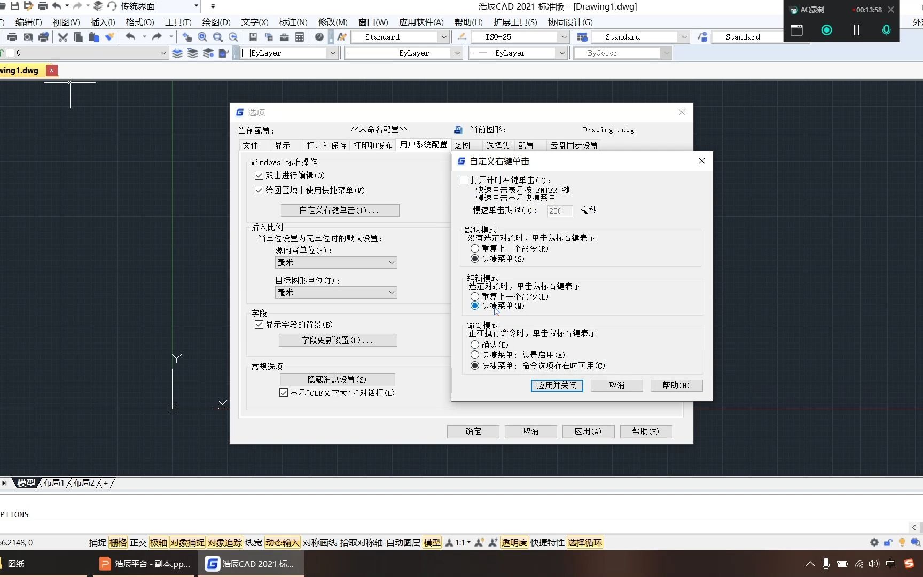Open the ISO-25 dimension style dropdown
Viewport: 923px width, 577px height.
(563, 37)
